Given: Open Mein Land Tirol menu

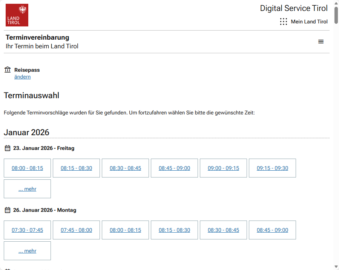Looking at the screenshot, I should [309, 22].
